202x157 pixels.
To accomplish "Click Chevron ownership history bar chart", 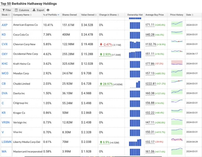I will tap(135, 45).
